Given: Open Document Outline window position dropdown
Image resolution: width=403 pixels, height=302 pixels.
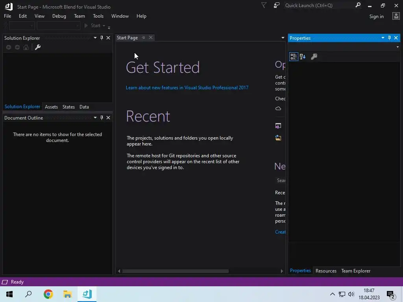Looking at the screenshot, I should click(x=95, y=118).
